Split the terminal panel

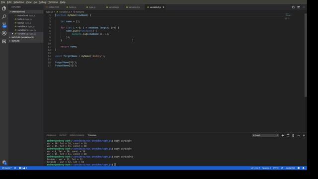click(x=288, y=135)
